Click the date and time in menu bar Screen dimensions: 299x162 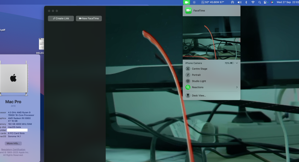click(288, 2)
